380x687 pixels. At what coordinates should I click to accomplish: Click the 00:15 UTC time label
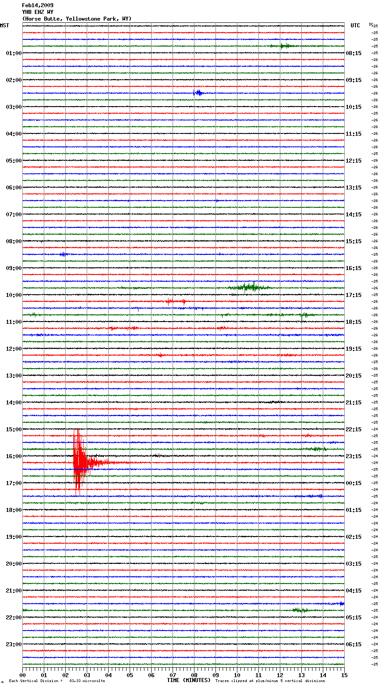pyautogui.click(x=354, y=483)
